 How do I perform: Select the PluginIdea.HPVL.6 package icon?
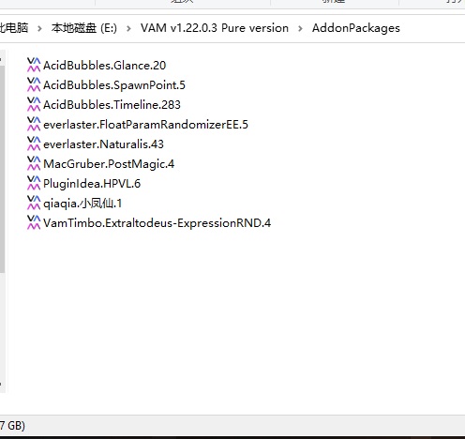pos(34,183)
